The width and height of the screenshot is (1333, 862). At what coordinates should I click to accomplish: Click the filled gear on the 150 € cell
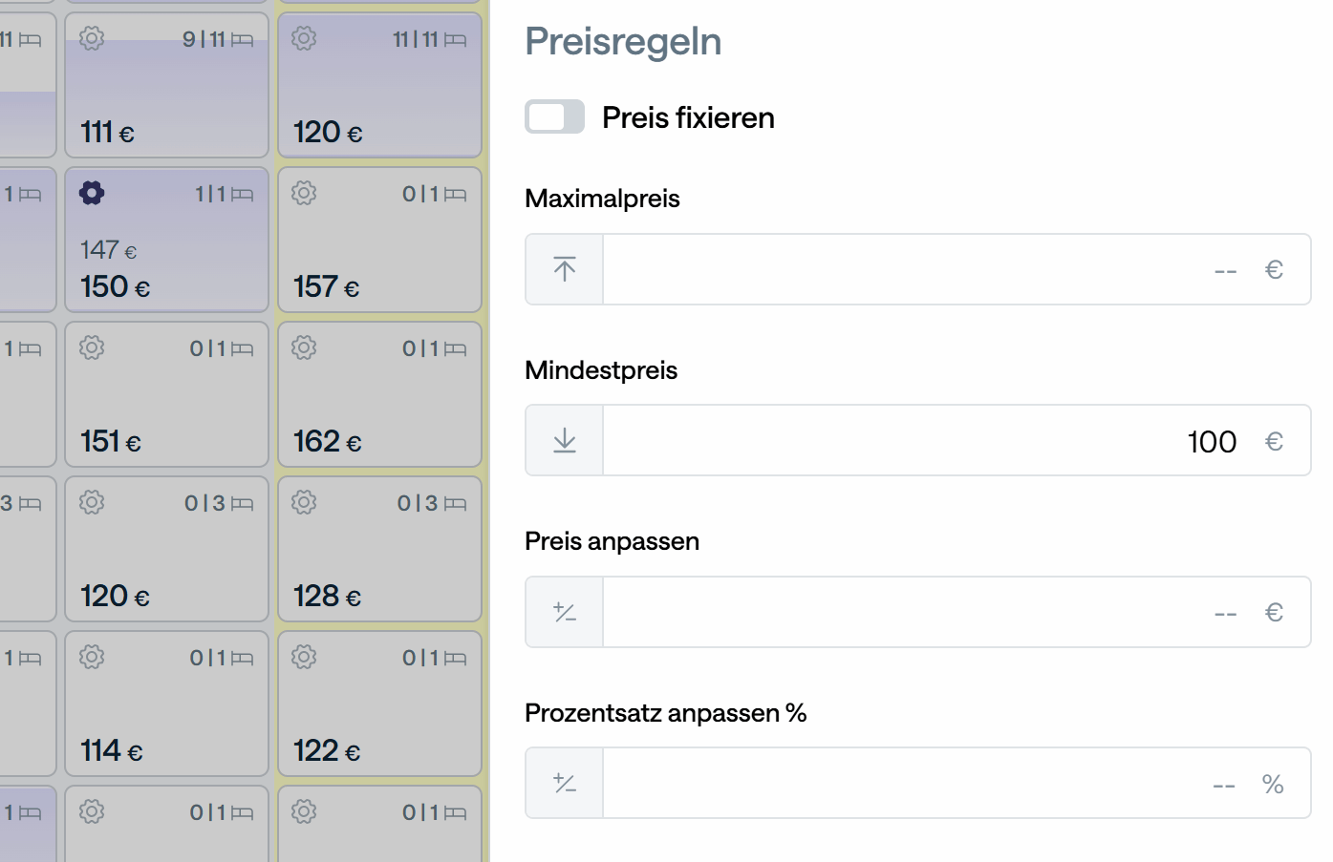click(92, 193)
